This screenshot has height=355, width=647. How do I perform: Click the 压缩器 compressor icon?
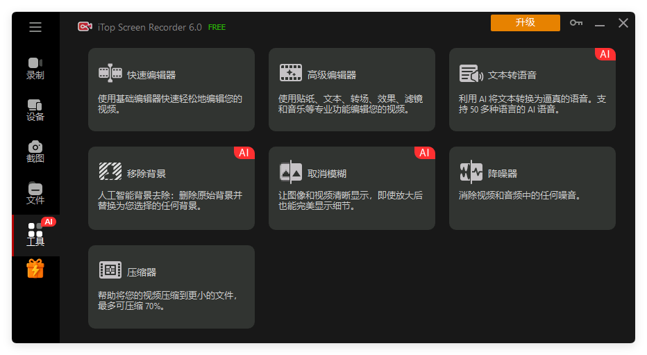pyautogui.click(x=110, y=270)
